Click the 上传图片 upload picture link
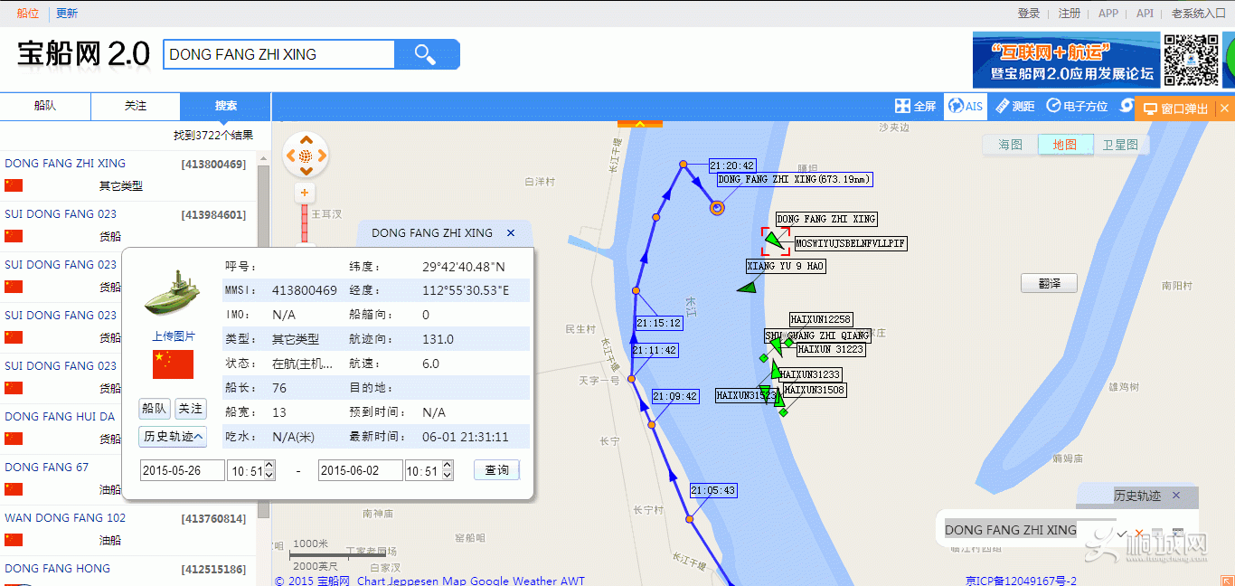 click(173, 336)
